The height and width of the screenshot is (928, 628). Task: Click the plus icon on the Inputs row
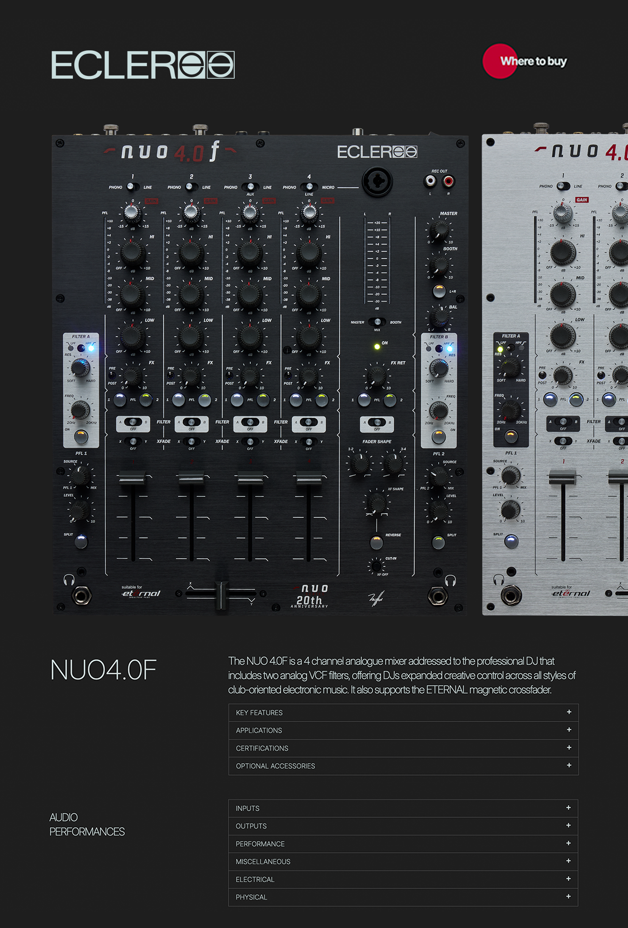568,808
